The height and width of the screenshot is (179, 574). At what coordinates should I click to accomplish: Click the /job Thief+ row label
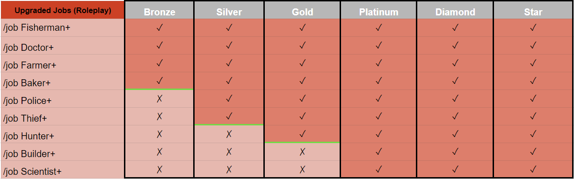[x=25, y=118]
